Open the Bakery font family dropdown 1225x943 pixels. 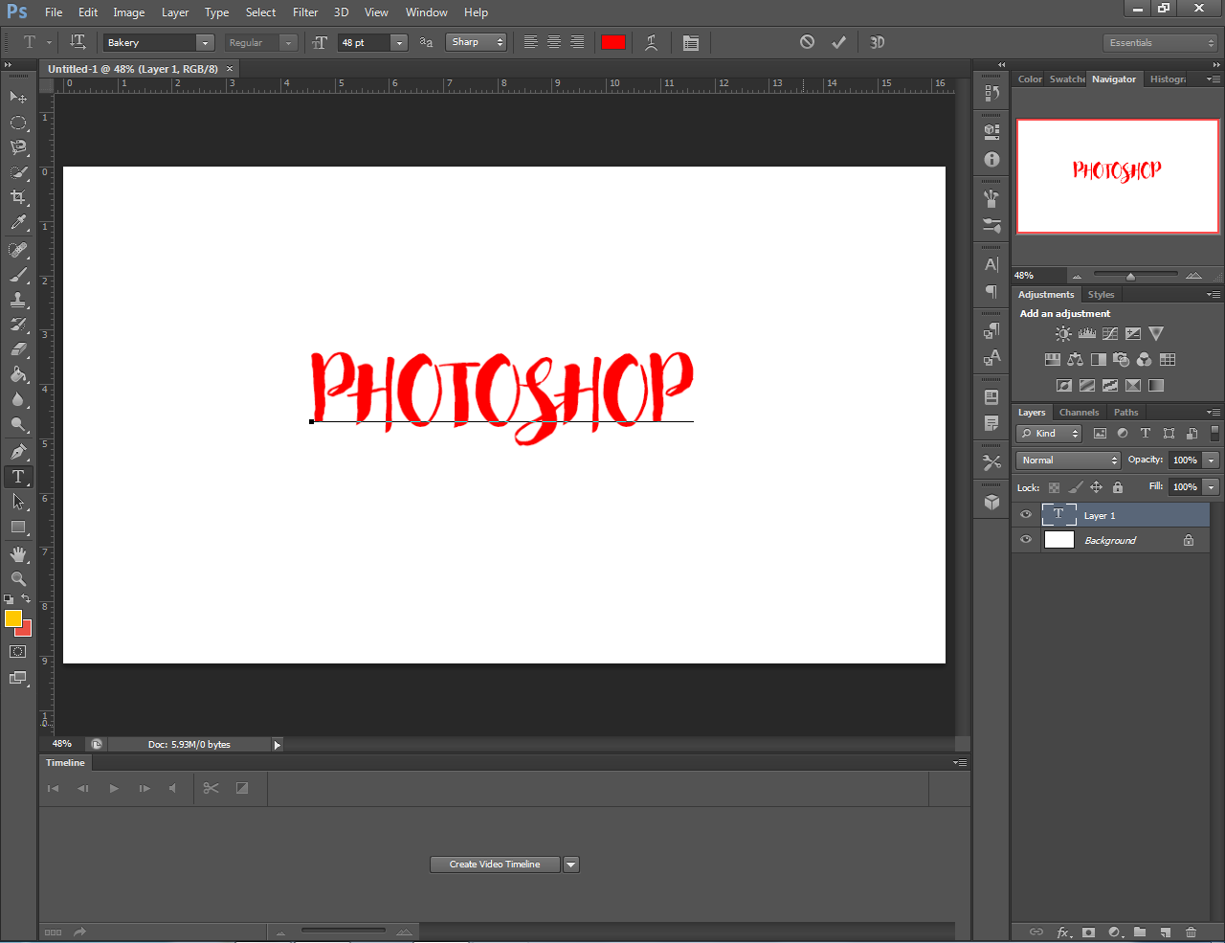point(205,42)
